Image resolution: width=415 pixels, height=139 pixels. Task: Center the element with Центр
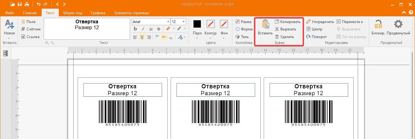[314, 29]
